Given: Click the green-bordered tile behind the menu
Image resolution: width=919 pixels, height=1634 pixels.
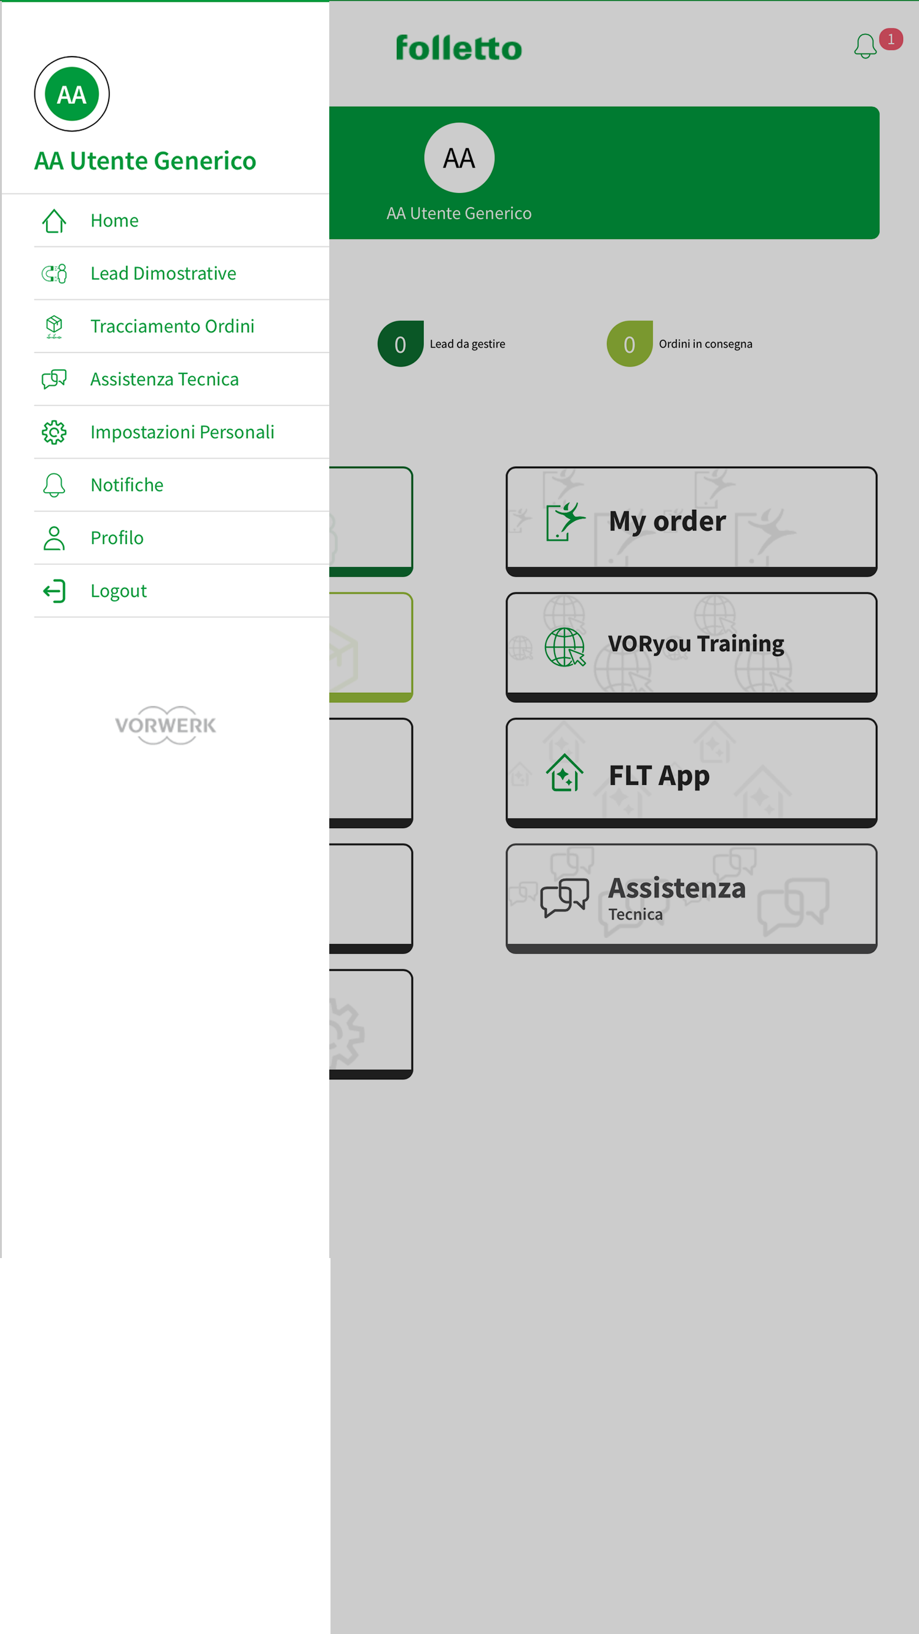Looking at the screenshot, I should tap(371, 522).
